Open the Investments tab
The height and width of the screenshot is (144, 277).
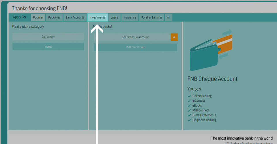click(x=98, y=18)
